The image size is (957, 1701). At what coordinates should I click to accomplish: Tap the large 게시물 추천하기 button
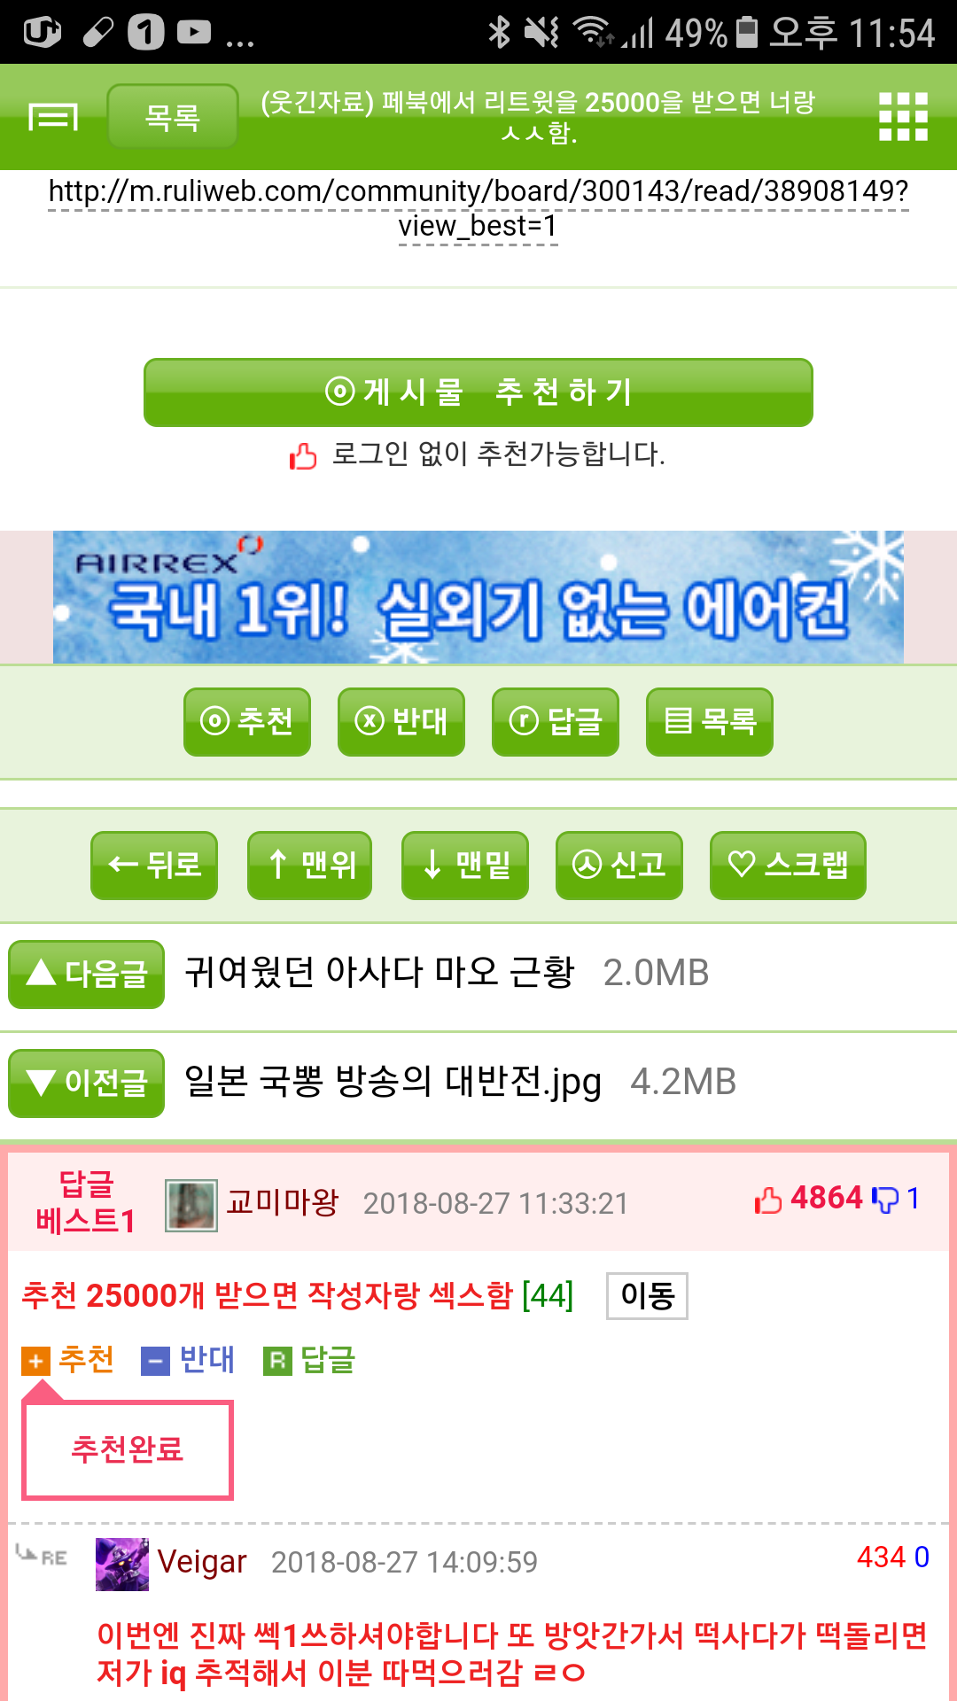click(478, 392)
